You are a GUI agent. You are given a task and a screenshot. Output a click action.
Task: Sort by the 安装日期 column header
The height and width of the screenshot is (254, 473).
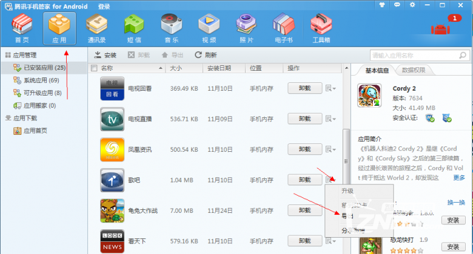(x=224, y=68)
